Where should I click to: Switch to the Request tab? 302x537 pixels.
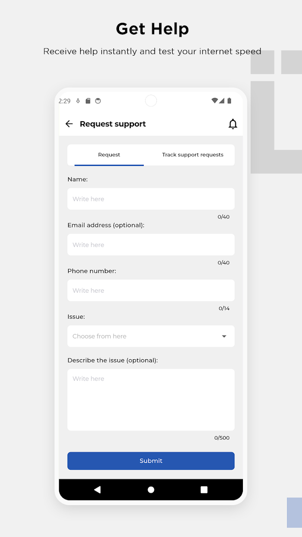click(109, 155)
